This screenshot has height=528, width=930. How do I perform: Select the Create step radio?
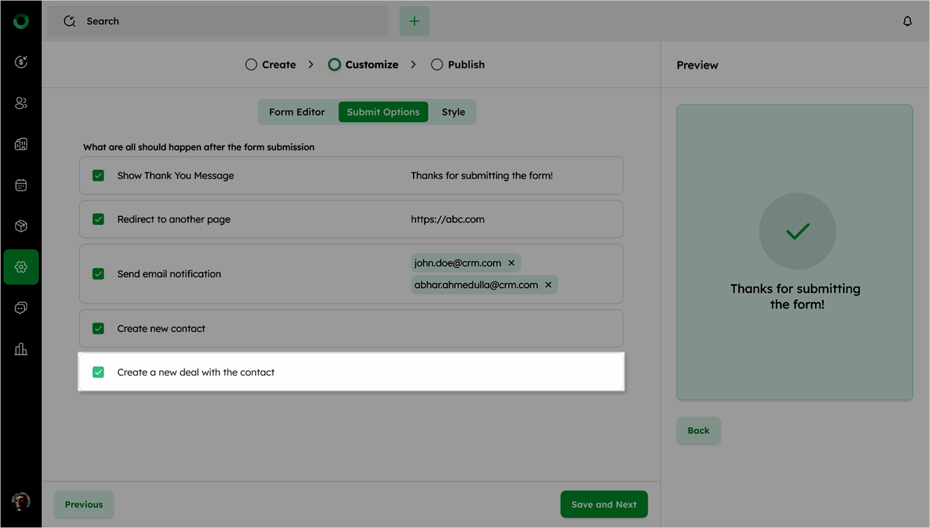click(251, 64)
